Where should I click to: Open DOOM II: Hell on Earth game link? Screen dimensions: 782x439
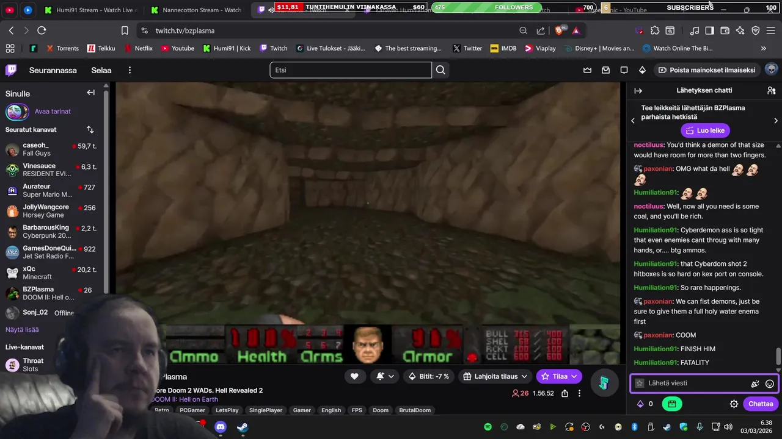coord(185,399)
